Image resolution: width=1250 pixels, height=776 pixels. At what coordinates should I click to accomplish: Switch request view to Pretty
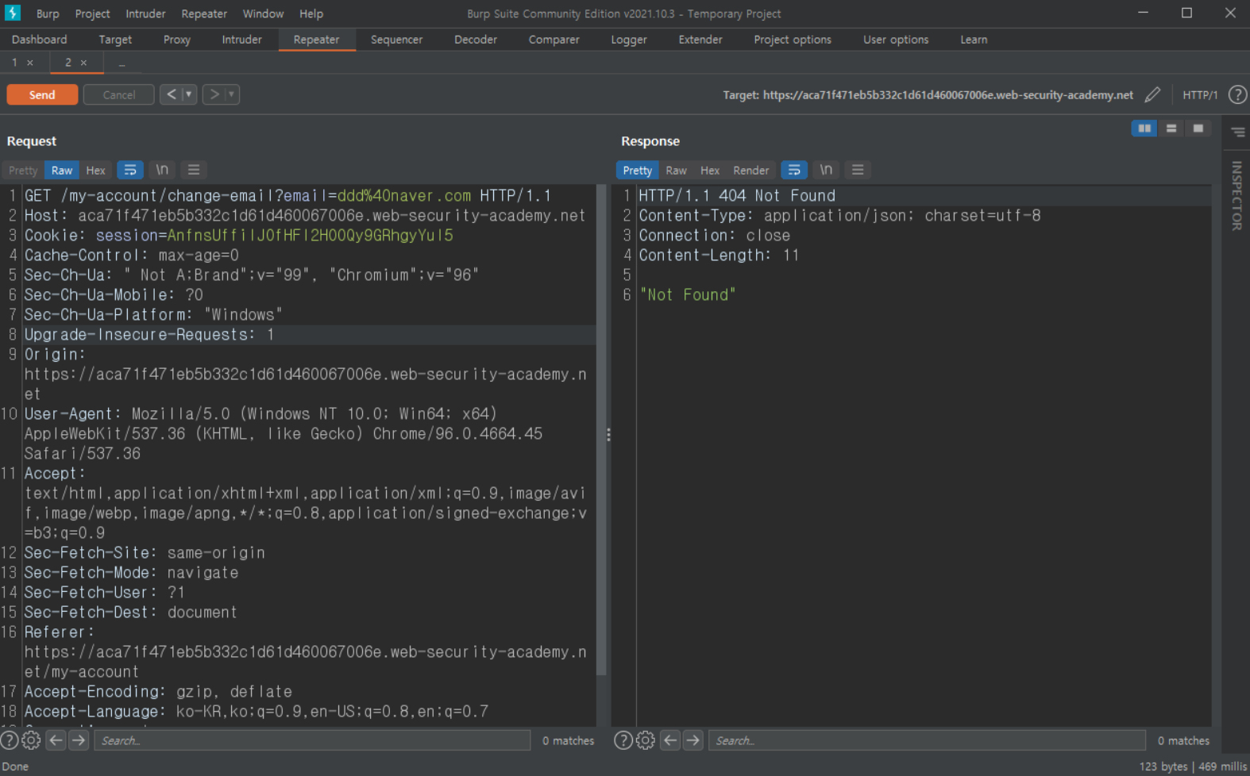coord(23,170)
